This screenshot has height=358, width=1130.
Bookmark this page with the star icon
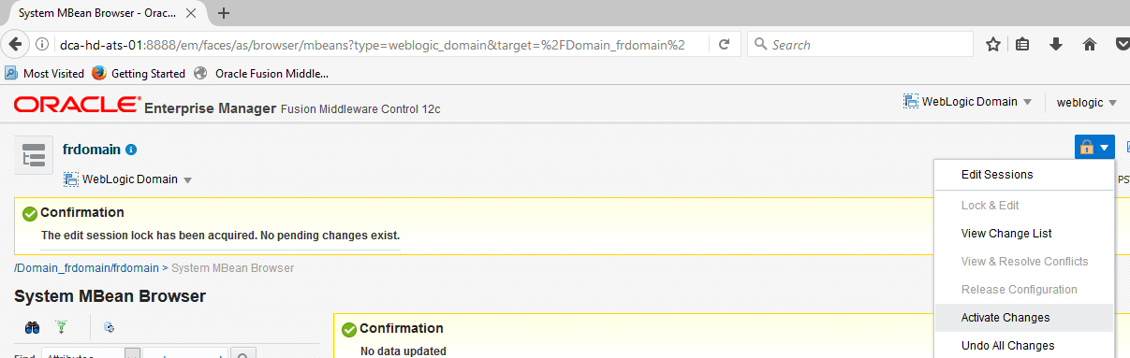coord(992,44)
